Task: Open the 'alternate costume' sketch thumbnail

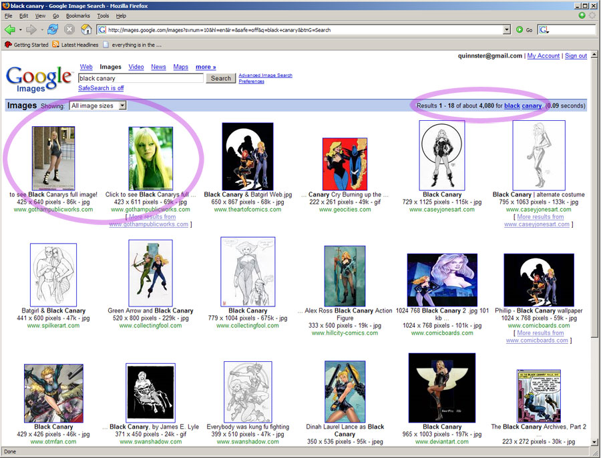Action: coord(538,155)
